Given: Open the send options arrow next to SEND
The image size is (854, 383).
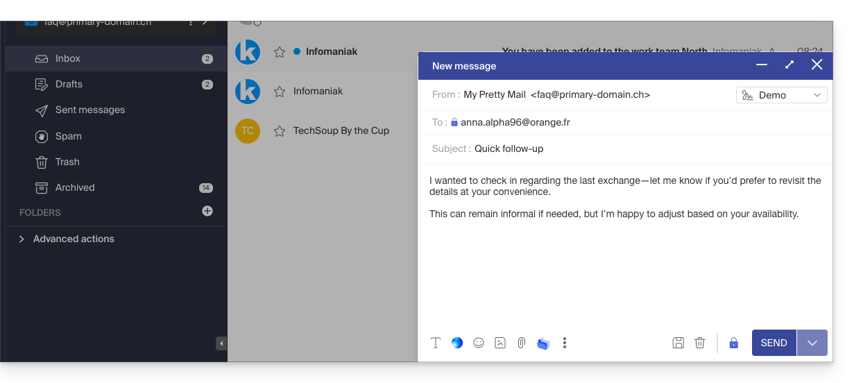Looking at the screenshot, I should tap(812, 343).
